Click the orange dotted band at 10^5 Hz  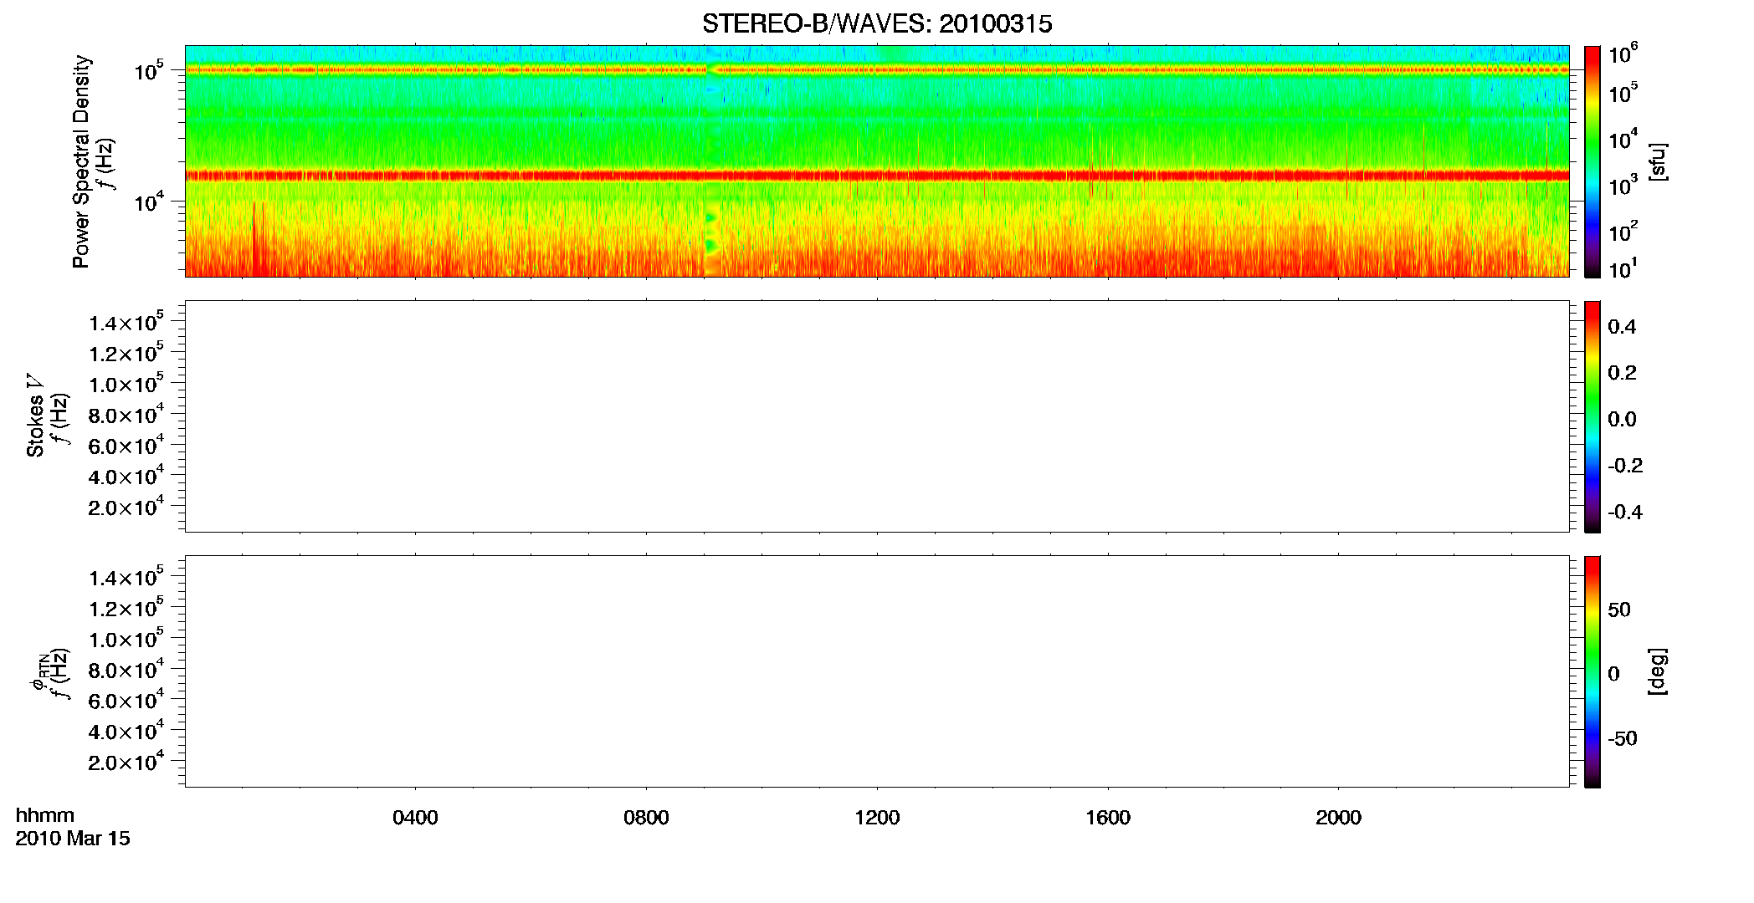[877, 70]
